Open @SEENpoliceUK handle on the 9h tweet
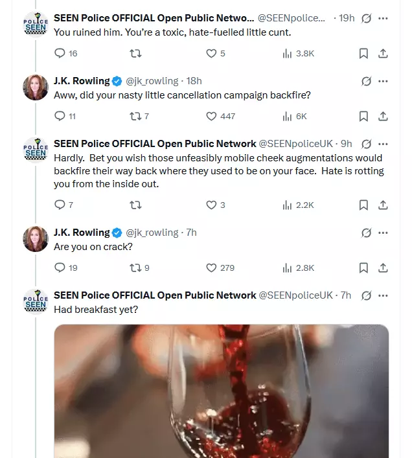The height and width of the screenshot is (458, 412). pos(296,144)
